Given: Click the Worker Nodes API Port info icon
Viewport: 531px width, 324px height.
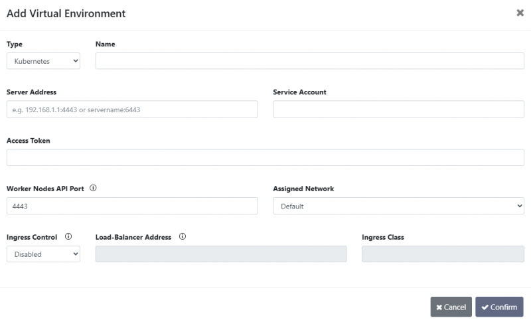Looking at the screenshot, I should tap(93, 189).
